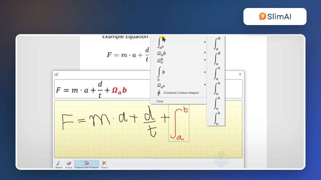This screenshot has height=180, width=321.
Task: Click the SlimAI logo badge
Action: 275,17
